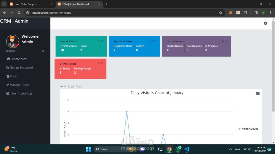The height and width of the screenshot is (154, 275).
Task: Click the sidebar refresh icon beside BROWSE
Action: [x=43, y=51]
